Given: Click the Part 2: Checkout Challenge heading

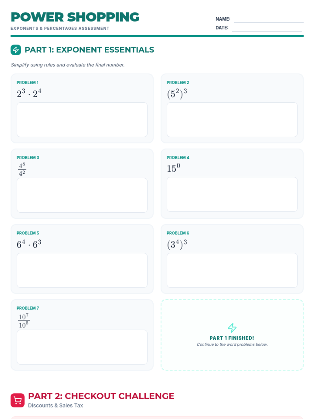Looking at the screenshot, I should (x=101, y=396).
